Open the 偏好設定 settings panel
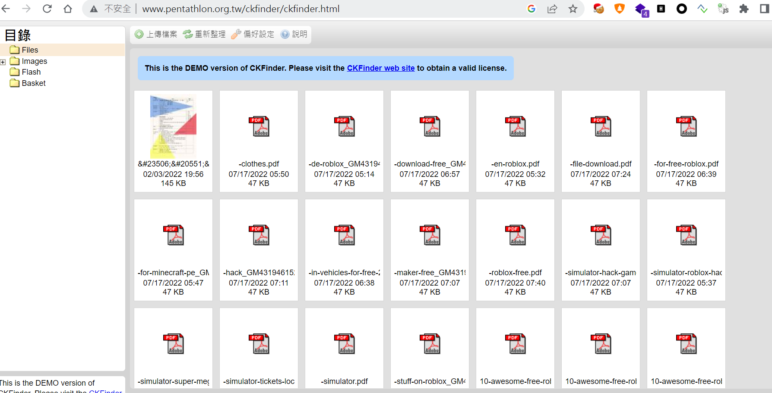This screenshot has height=393, width=772. coord(253,35)
